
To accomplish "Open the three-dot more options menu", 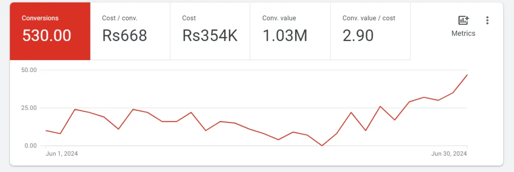I will [x=487, y=20].
